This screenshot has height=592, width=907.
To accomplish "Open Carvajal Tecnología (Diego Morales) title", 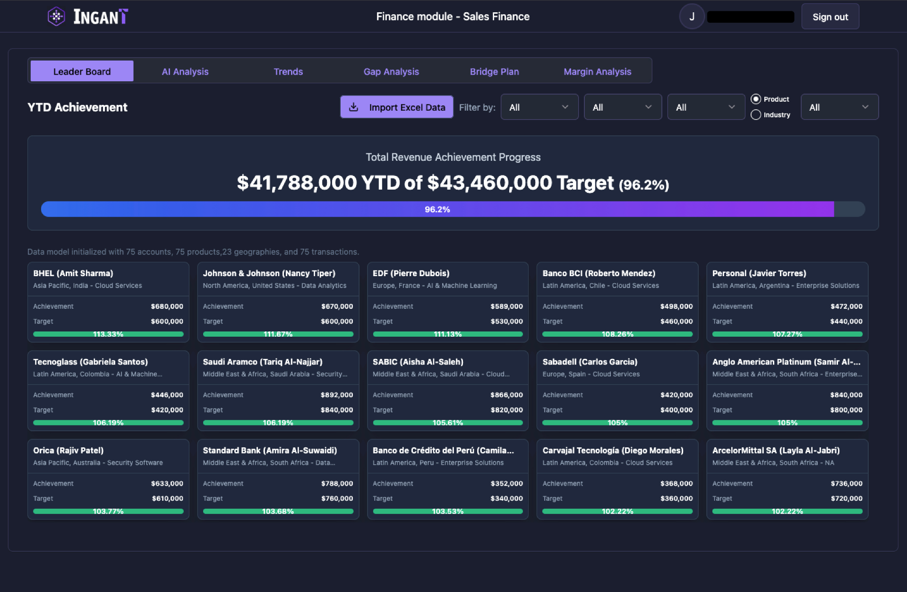I will coord(613,450).
